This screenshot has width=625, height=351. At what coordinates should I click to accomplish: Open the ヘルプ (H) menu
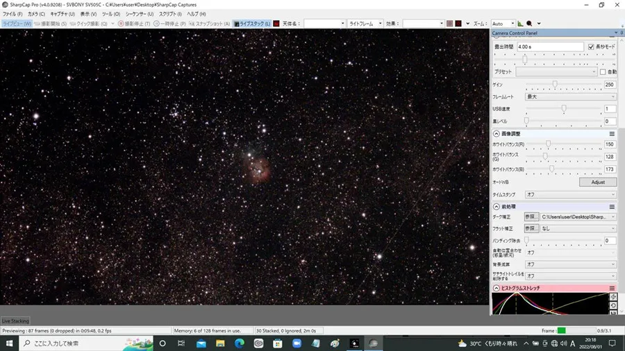(x=196, y=14)
